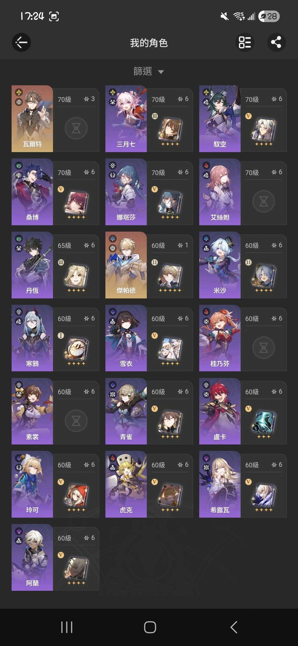
Task: Select 希露瓦 character portrait
Action: coord(220,485)
